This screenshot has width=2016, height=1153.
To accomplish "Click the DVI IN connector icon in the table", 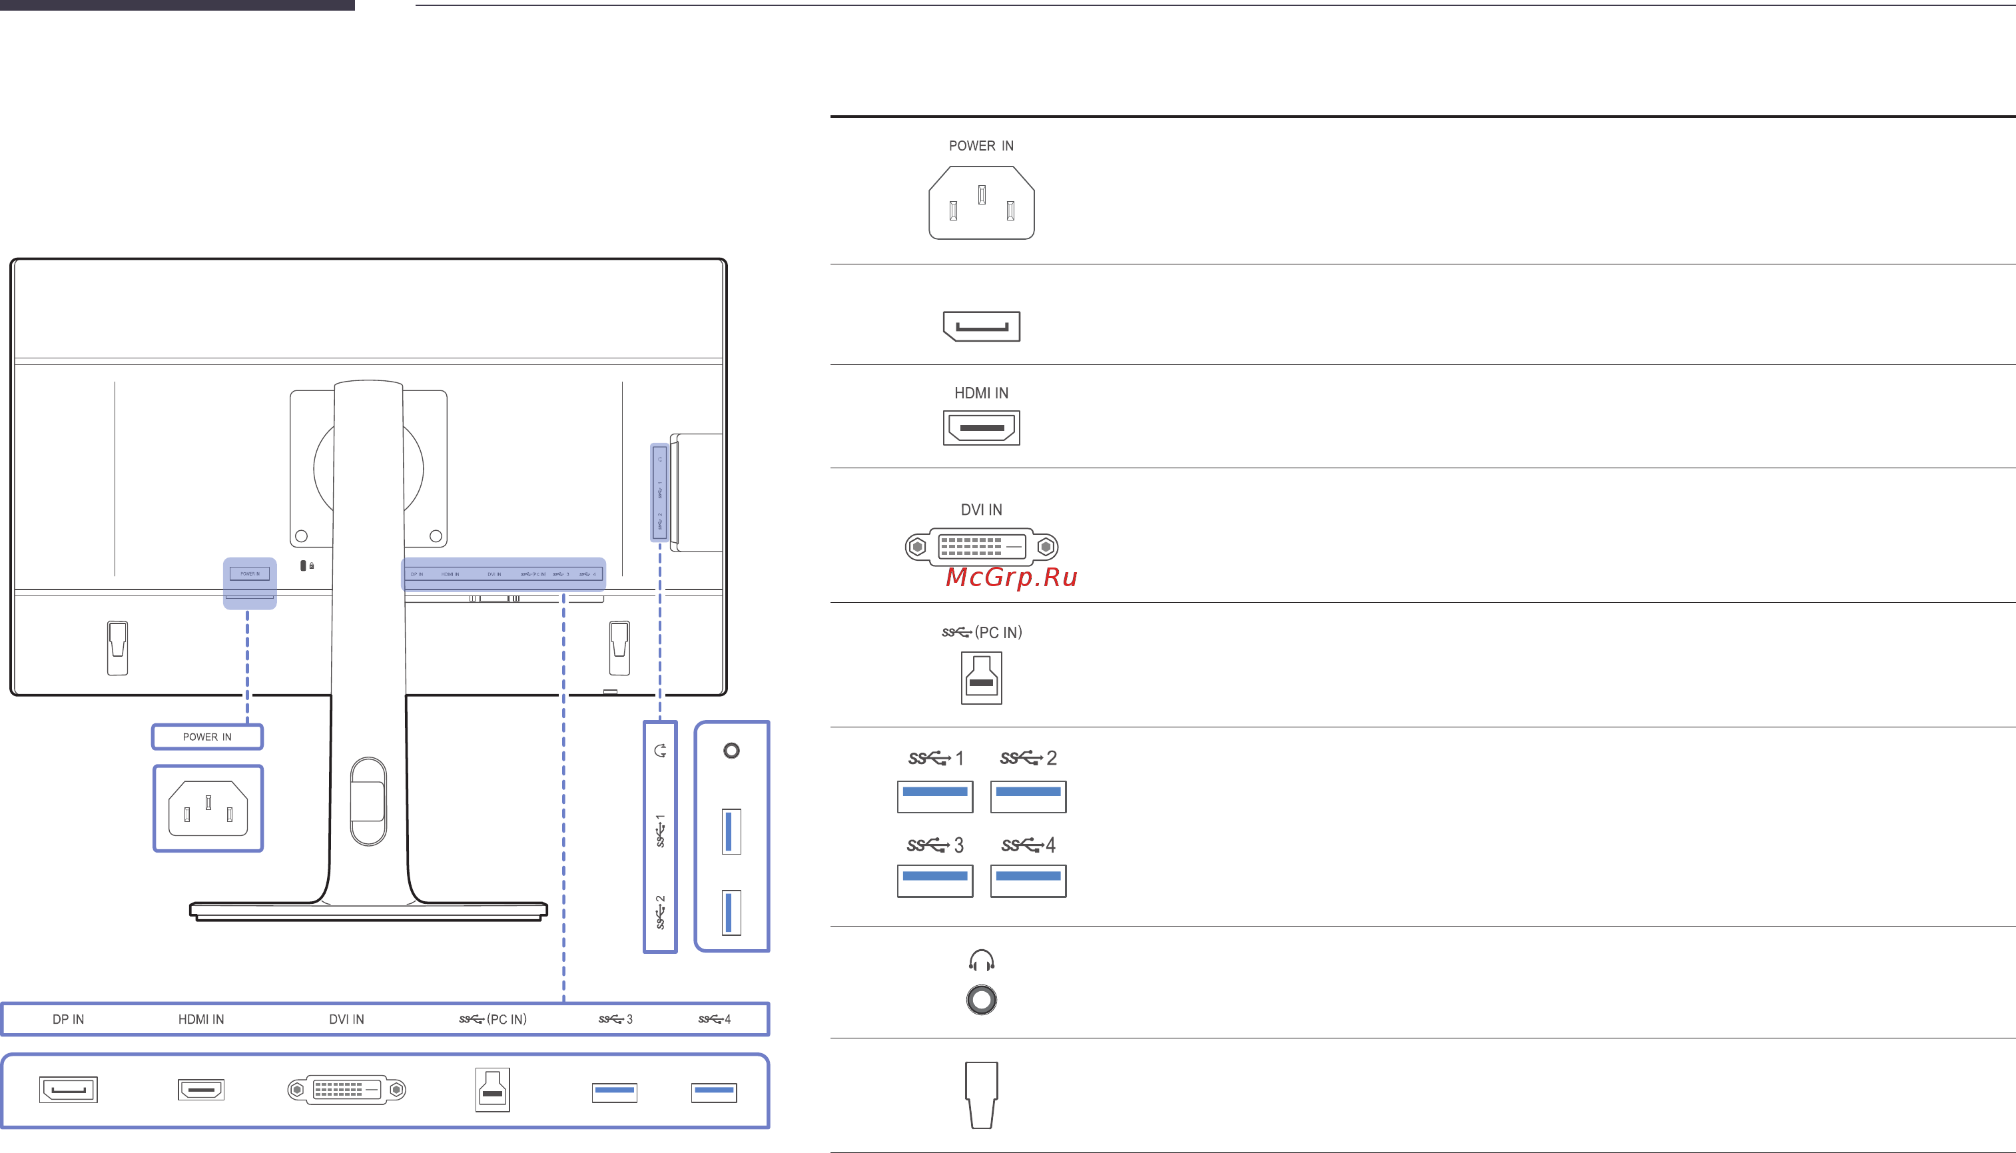I will [981, 546].
